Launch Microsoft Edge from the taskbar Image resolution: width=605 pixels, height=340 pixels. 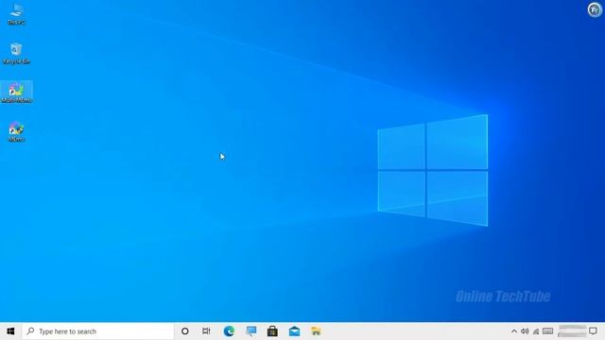[x=229, y=331]
